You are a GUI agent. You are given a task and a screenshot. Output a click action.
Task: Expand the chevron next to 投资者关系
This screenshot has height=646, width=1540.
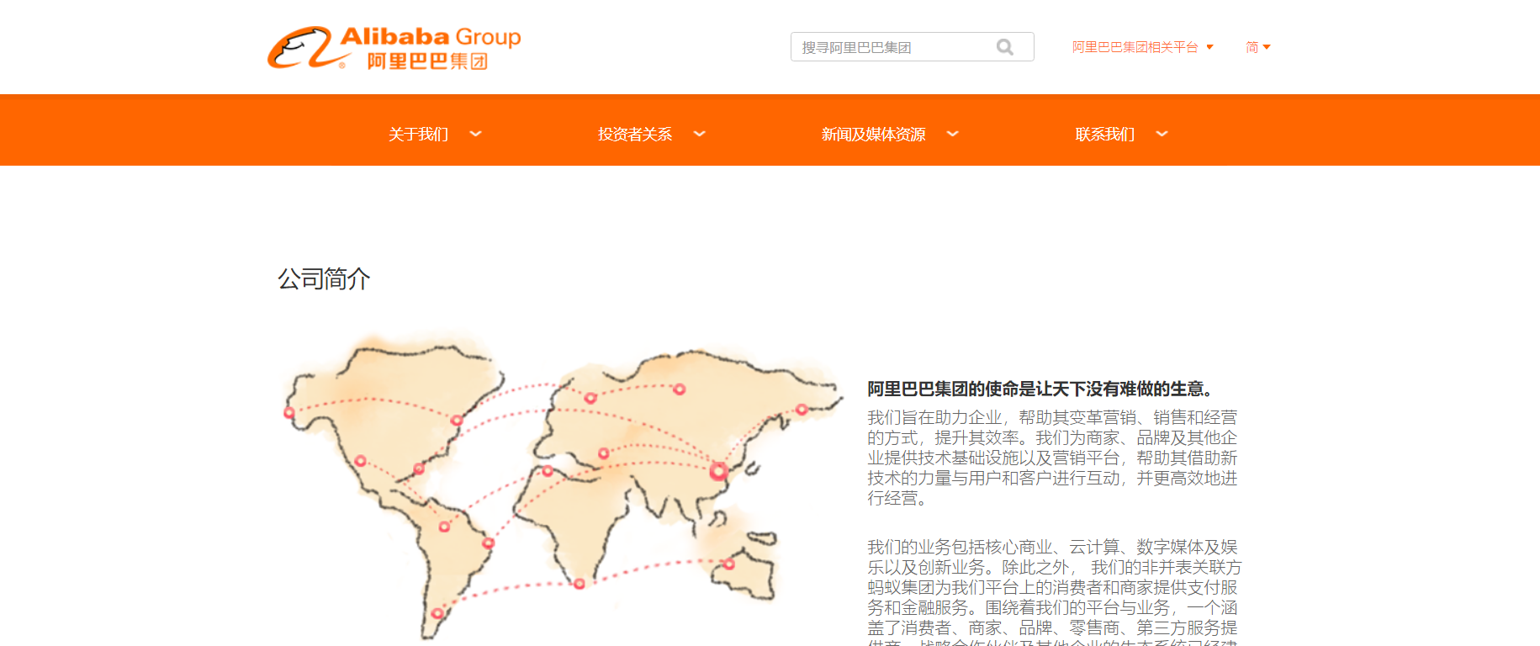(699, 134)
